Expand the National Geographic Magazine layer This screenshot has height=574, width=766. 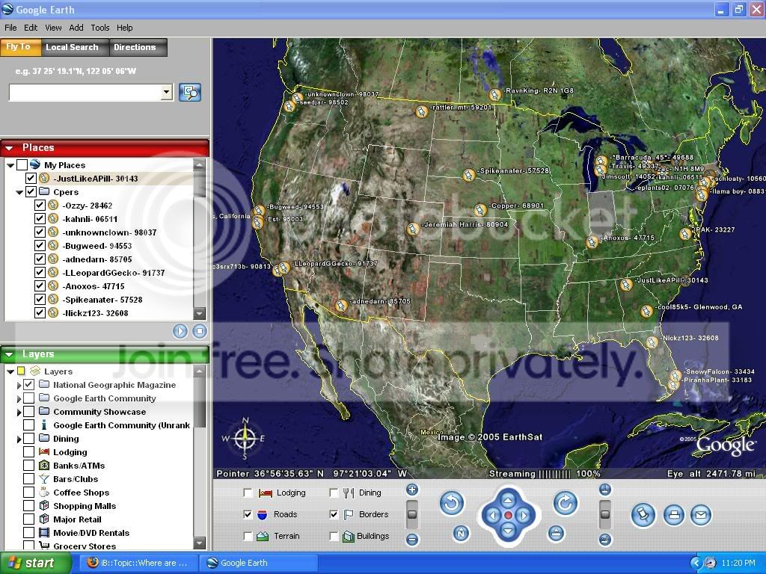[19, 385]
